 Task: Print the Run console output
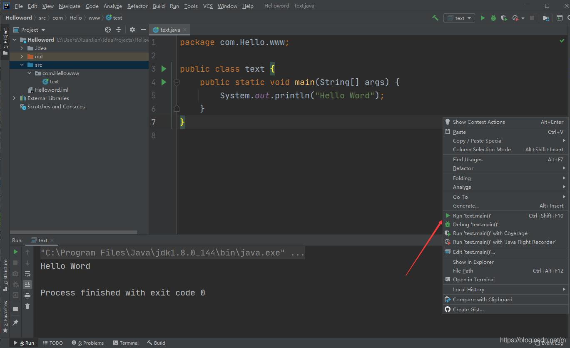pyautogui.click(x=27, y=295)
